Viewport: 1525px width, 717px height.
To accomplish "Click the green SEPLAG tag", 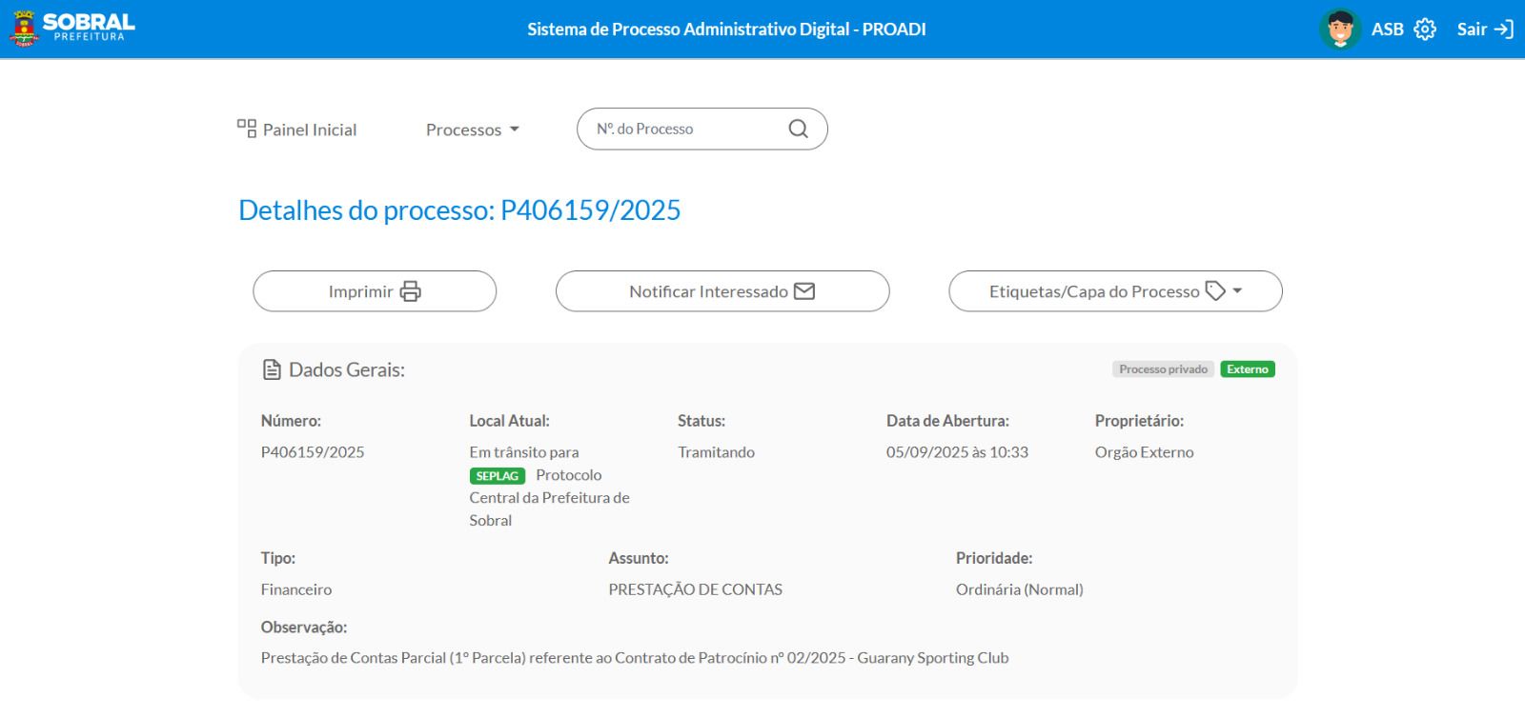I will (x=497, y=476).
